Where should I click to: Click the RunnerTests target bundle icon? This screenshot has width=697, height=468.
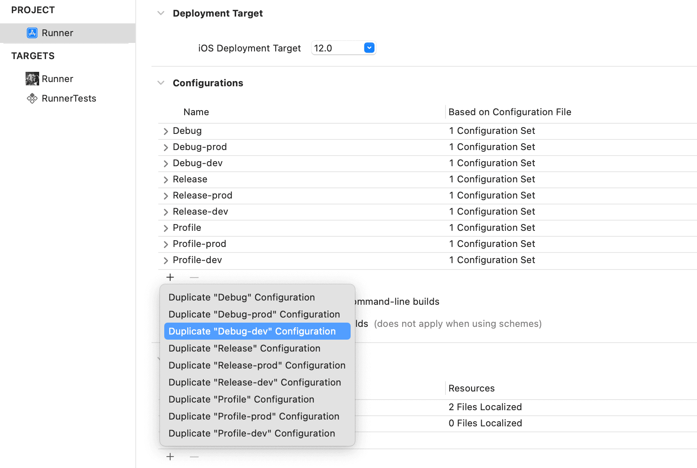coord(32,98)
